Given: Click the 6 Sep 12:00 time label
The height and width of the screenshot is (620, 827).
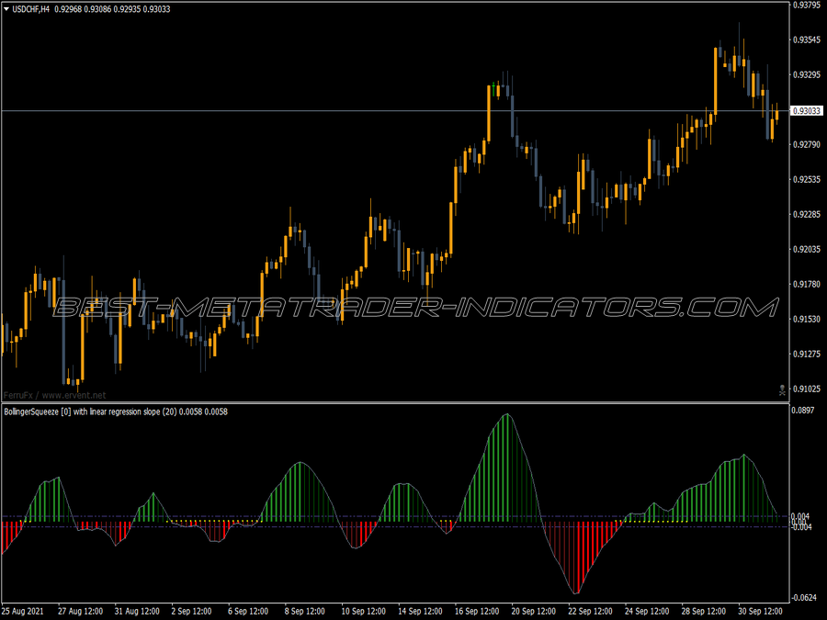Looking at the screenshot, I should click(248, 612).
